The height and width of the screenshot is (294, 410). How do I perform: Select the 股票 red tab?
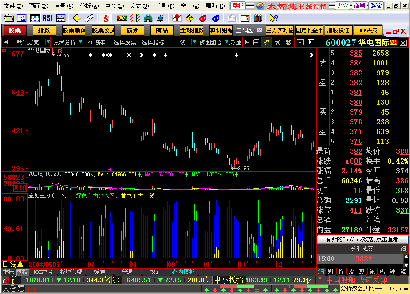pyautogui.click(x=14, y=30)
